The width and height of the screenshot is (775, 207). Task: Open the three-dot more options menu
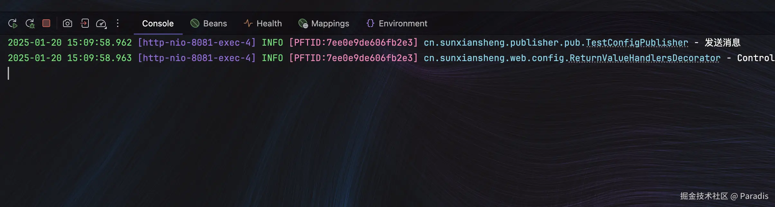[118, 23]
